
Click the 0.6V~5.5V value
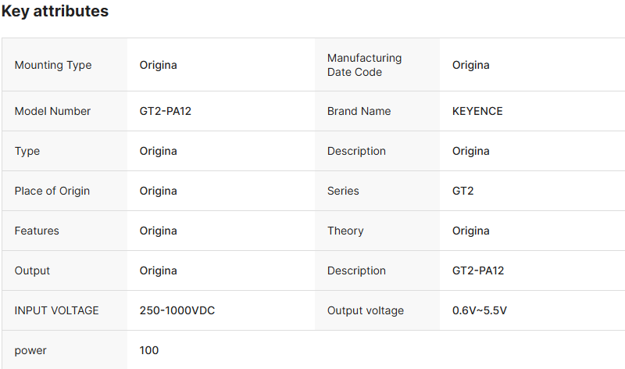[x=480, y=310]
